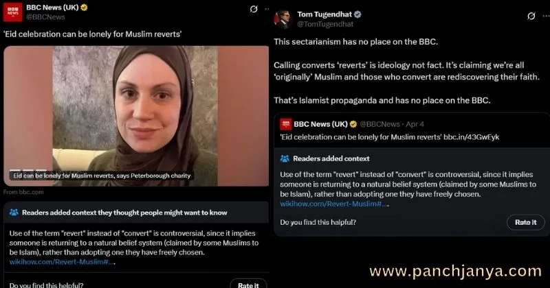Rate the community note on the BBC post
The width and height of the screenshot is (550, 288).
click(248, 285)
